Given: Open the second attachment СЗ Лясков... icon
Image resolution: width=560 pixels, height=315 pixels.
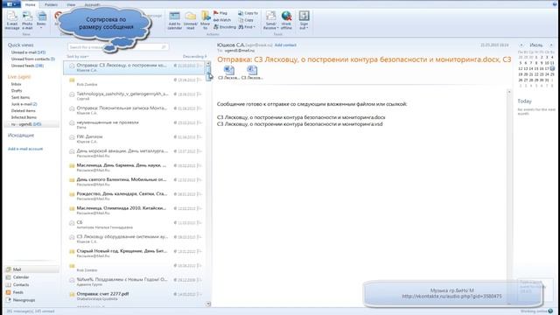Looking at the screenshot, I should tap(252, 73).
